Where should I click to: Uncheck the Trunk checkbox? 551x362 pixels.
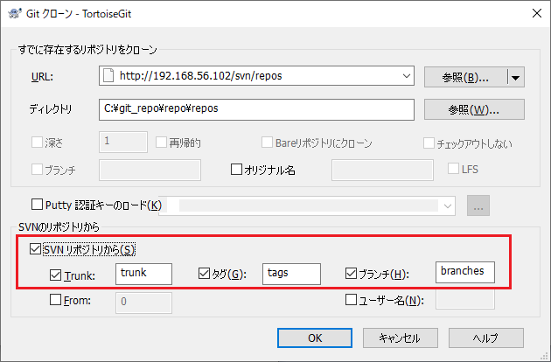click(55, 275)
